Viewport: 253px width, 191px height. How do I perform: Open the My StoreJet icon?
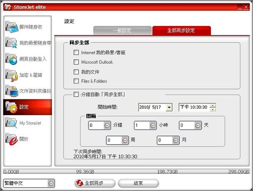point(12,123)
